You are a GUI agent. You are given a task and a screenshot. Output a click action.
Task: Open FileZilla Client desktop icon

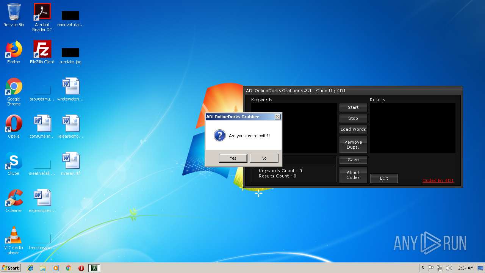click(42, 52)
